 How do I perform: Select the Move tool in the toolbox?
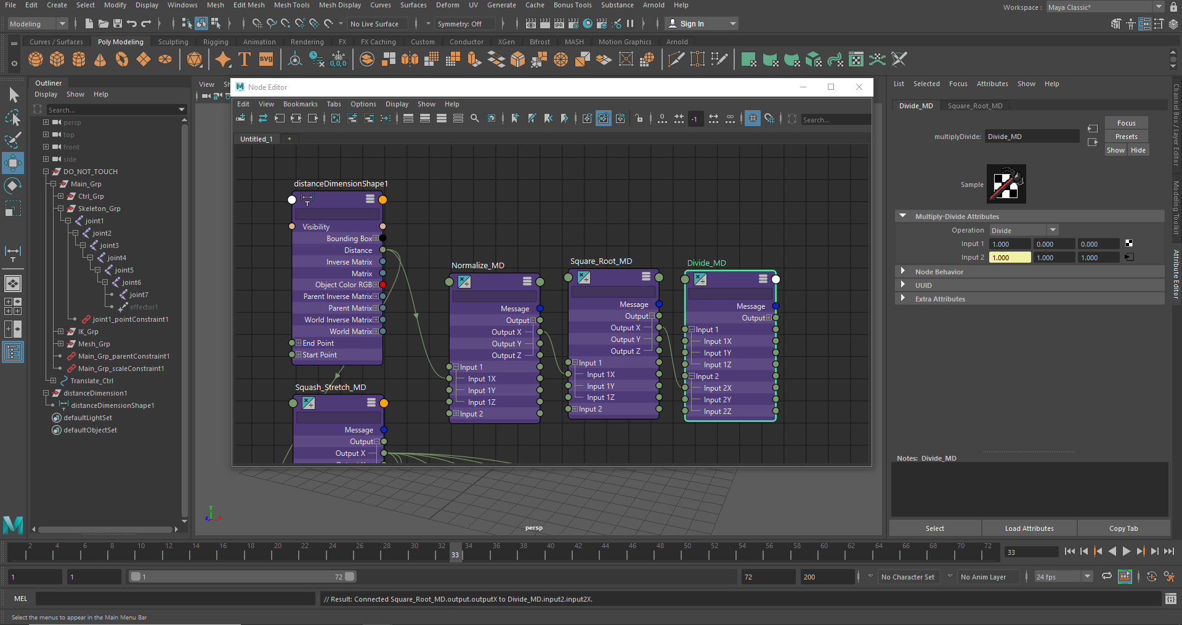coord(13,163)
